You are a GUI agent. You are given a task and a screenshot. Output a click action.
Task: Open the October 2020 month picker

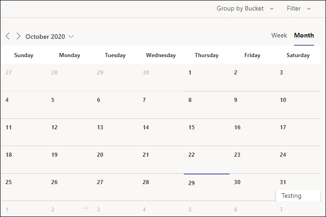click(49, 37)
